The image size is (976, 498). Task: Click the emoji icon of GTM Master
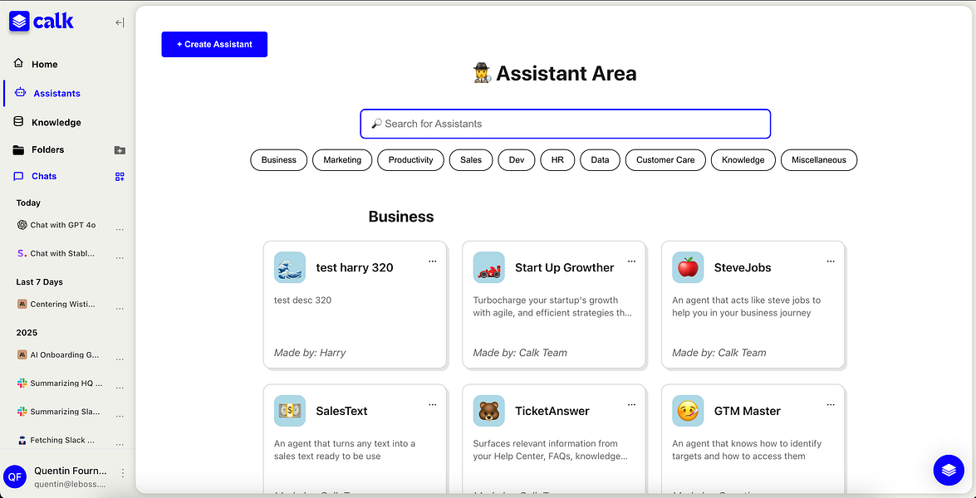tap(688, 411)
